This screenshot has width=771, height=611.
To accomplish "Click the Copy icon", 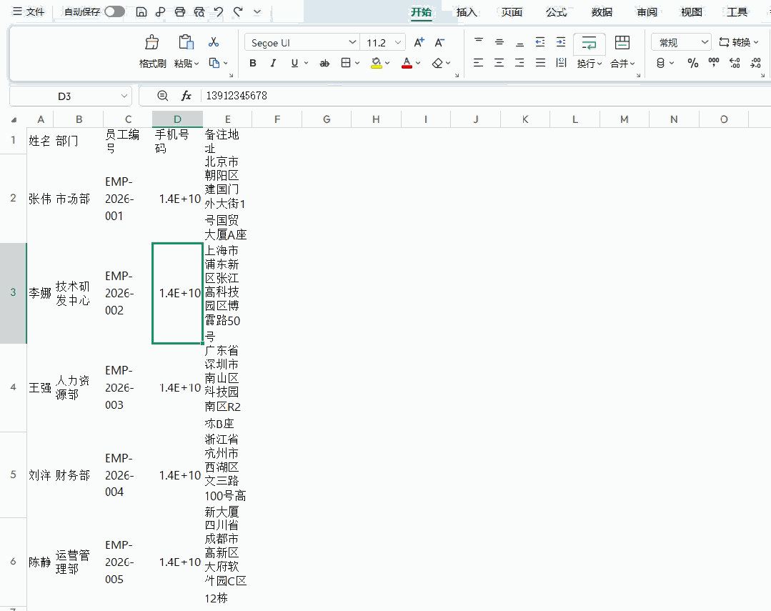I will click(x=214, y=63).
